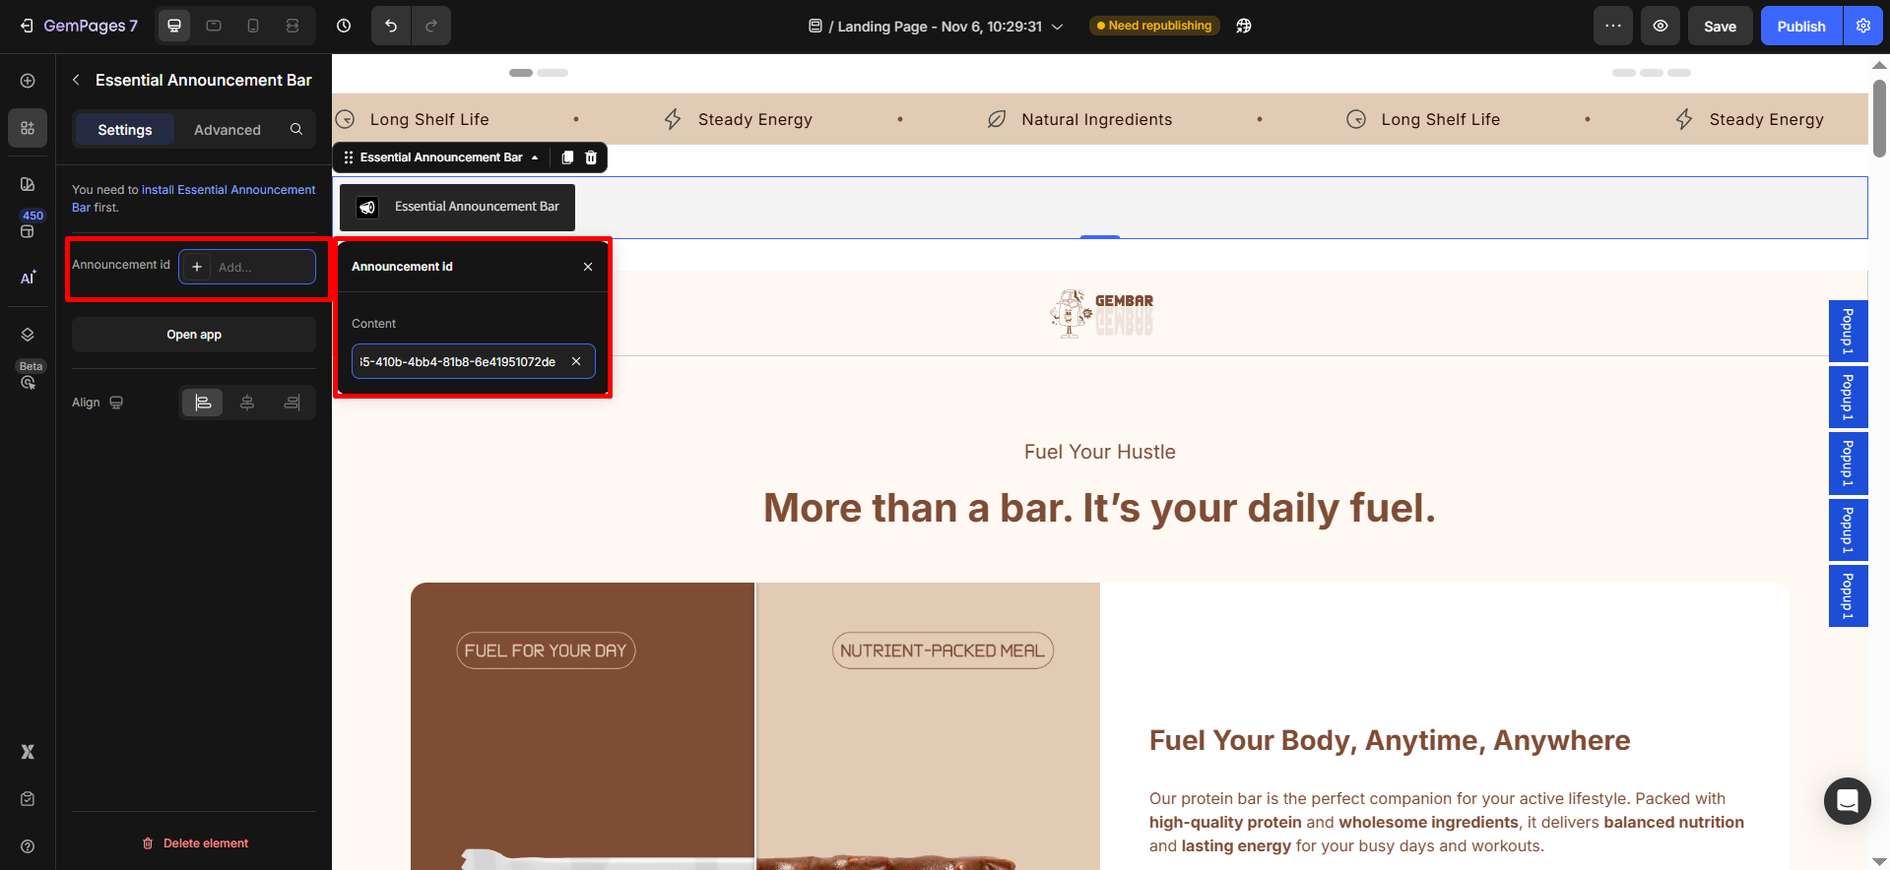Click the Announcement id Add field
The image size is (1890, 870).
[247, 267]
